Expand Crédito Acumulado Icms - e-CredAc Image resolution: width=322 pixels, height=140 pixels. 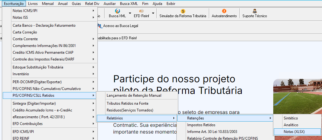pyautogui.click(x=50, y=110)
